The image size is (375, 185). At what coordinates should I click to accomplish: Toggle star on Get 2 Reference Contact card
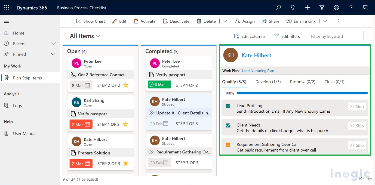[x=126, y=85]
